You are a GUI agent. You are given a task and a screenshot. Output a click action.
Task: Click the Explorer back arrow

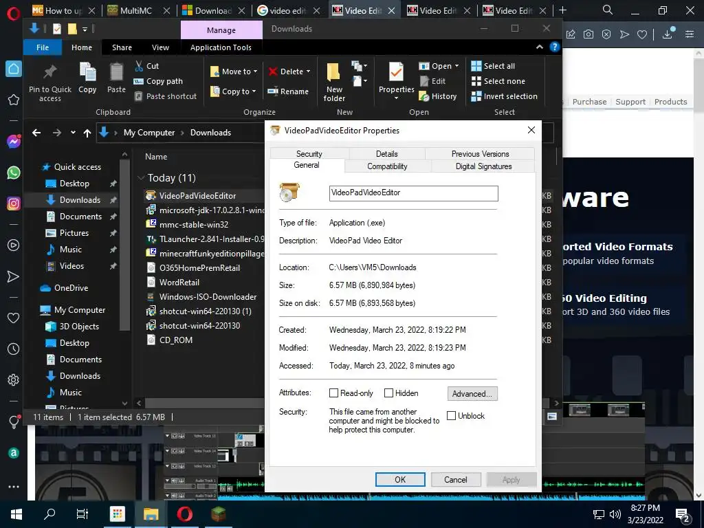(36, 133)
